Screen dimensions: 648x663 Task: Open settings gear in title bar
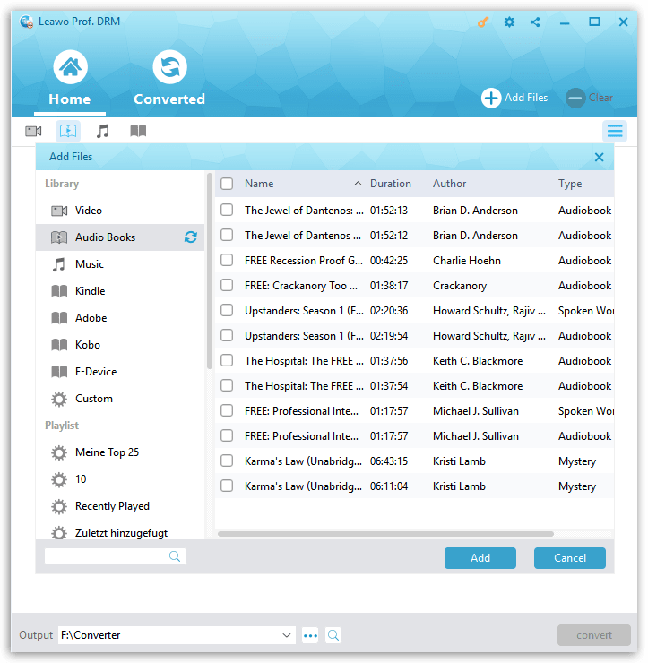pyautogui.click(x=509, y=22)
